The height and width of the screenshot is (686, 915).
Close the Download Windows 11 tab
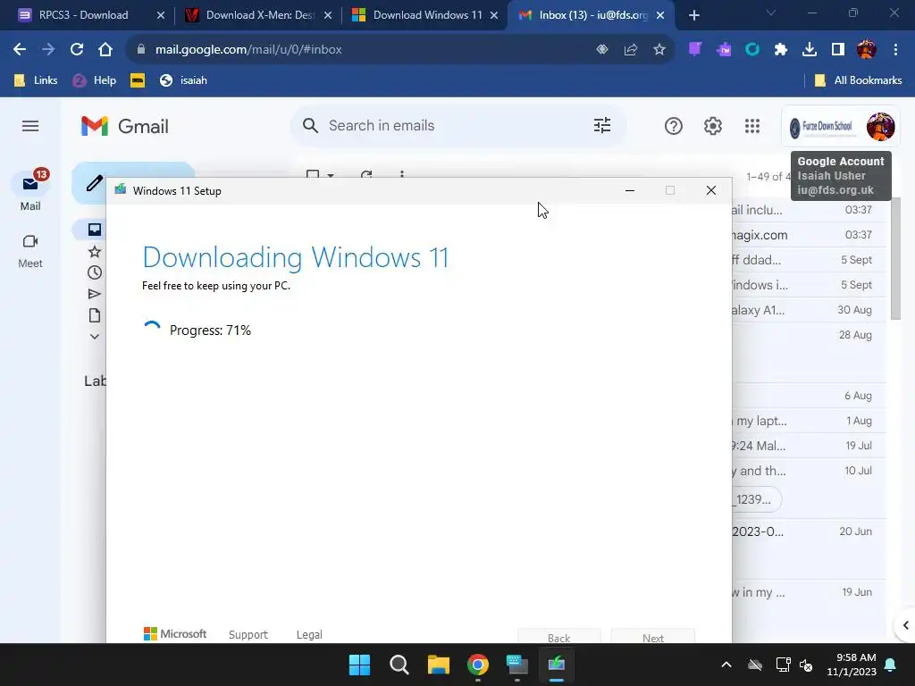point(494,15)
